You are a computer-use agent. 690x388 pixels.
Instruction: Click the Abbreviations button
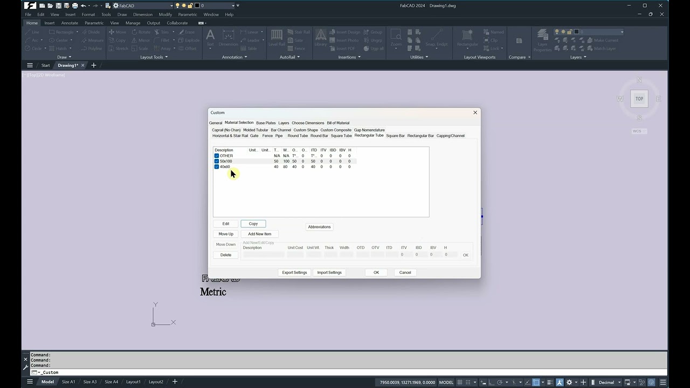click(x=319, y=227)
